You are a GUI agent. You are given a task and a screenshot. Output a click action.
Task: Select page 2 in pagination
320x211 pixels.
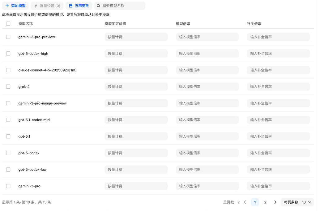(265, 202)
